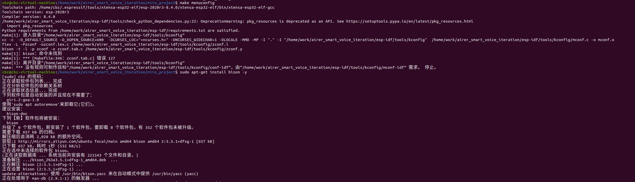
Task: Click the 'bison-doc' suggested package
Action: click(17, 114)
